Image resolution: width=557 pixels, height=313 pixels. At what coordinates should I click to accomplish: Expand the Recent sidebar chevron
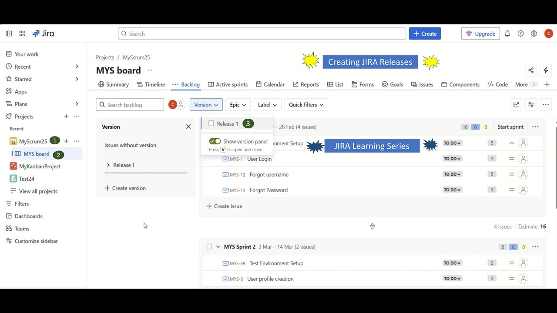coord(77,67)
